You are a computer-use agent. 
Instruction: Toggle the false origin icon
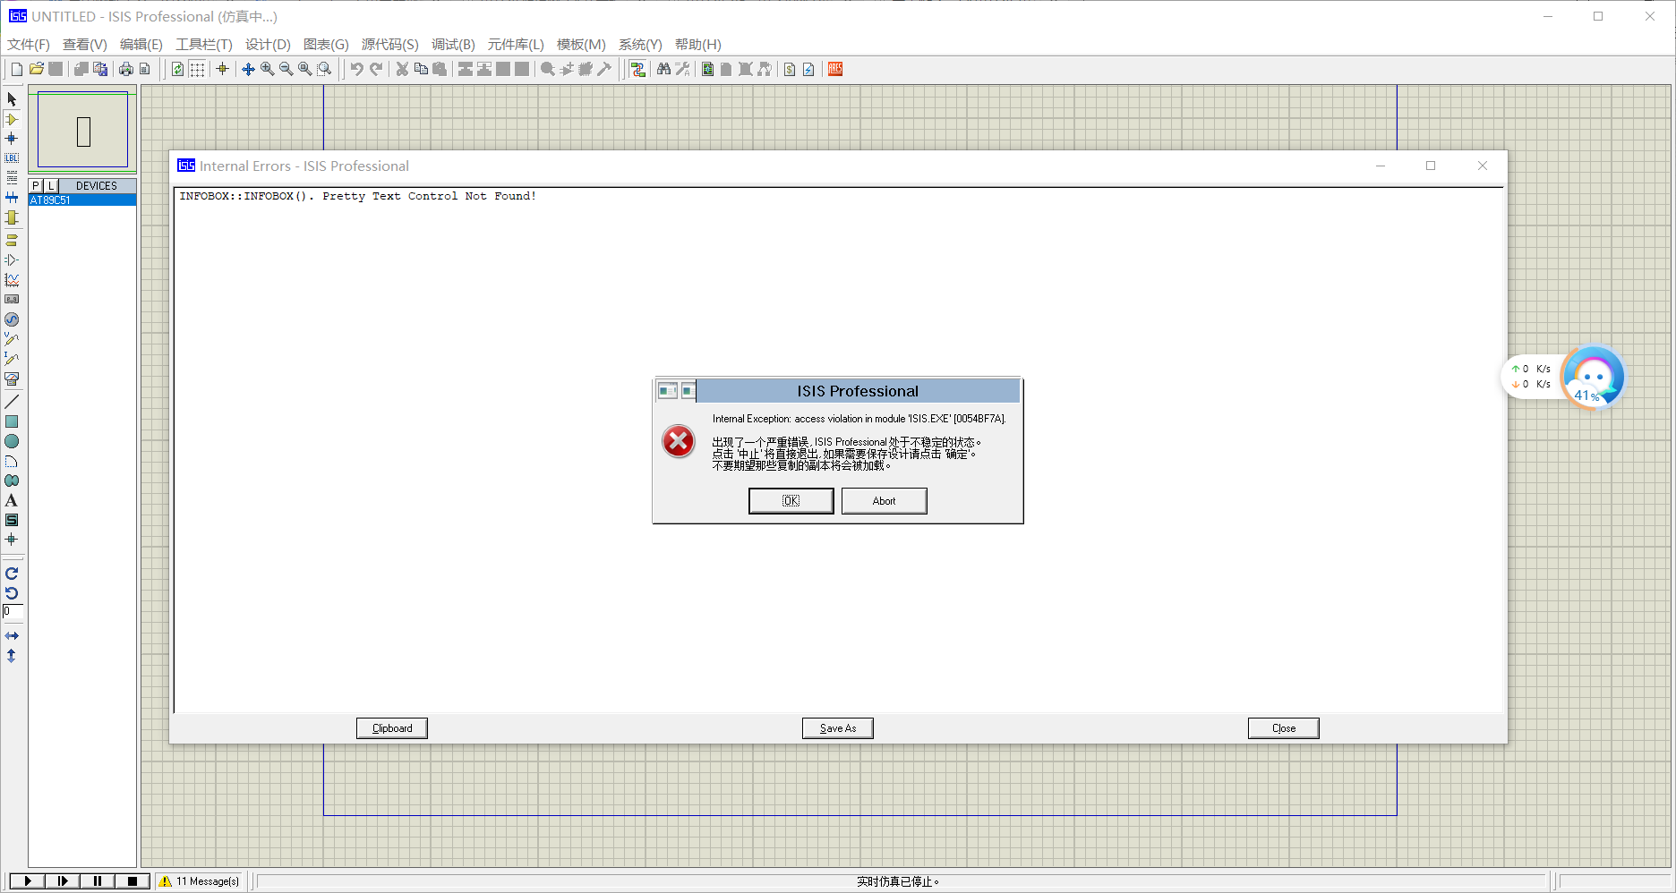[x=223, y=69]
